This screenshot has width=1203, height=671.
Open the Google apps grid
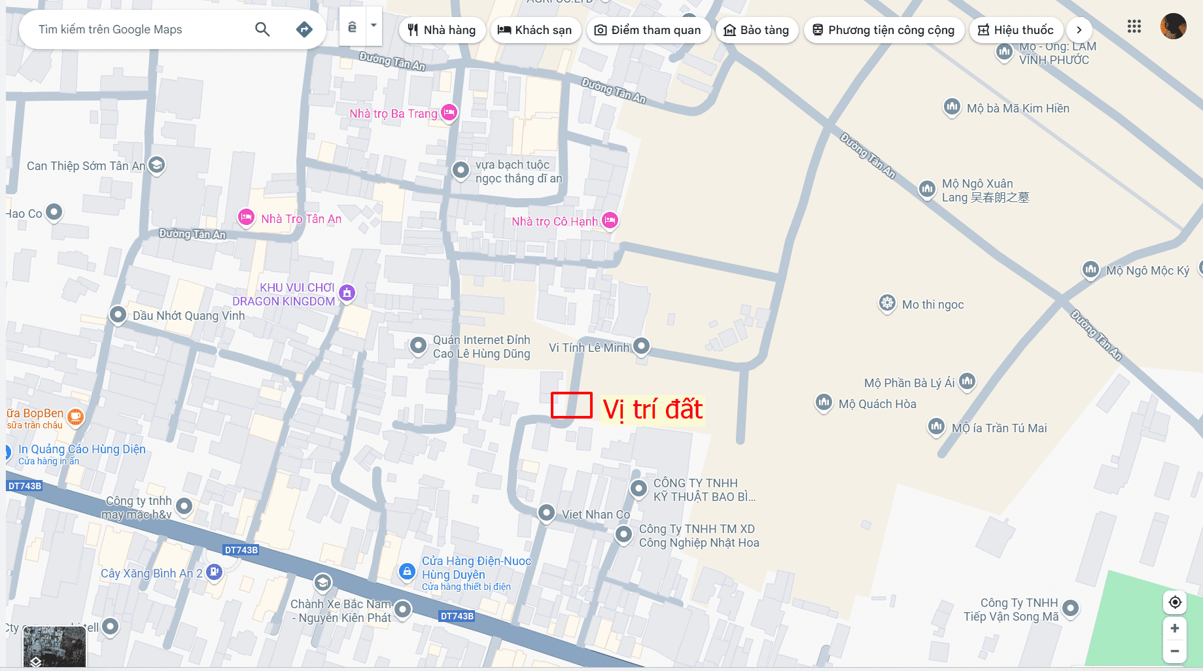(x=1134, y=27)
